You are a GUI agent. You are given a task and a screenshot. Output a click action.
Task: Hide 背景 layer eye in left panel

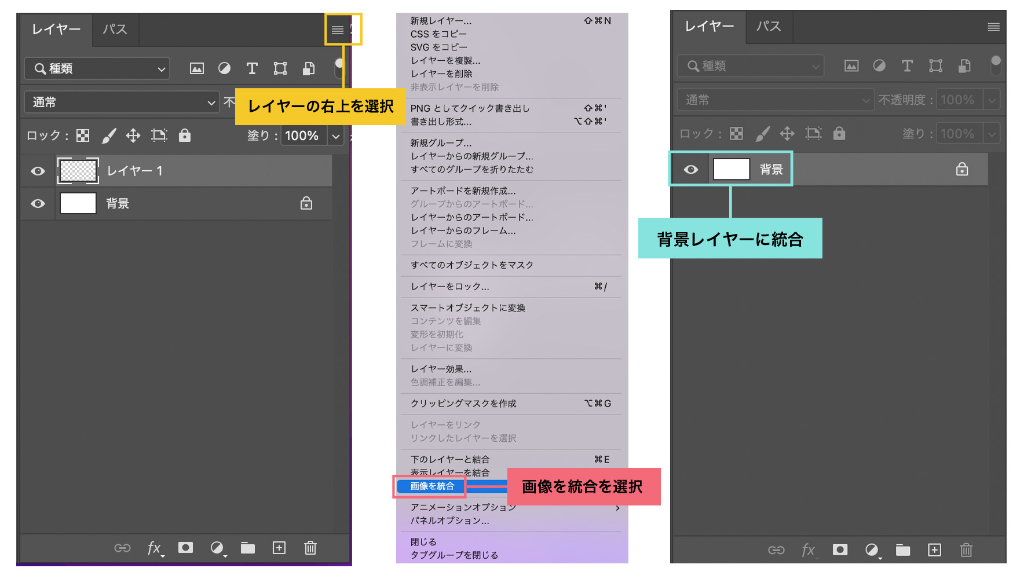38,203
